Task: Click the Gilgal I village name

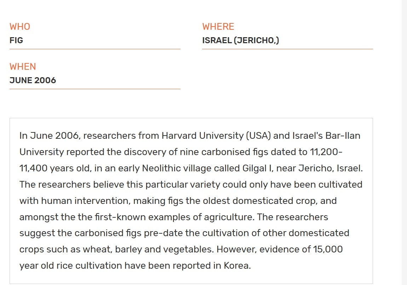Action: point(257,169)
